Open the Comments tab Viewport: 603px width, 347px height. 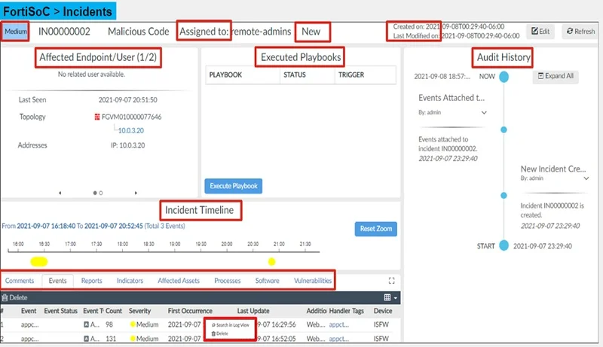point(20,281)
